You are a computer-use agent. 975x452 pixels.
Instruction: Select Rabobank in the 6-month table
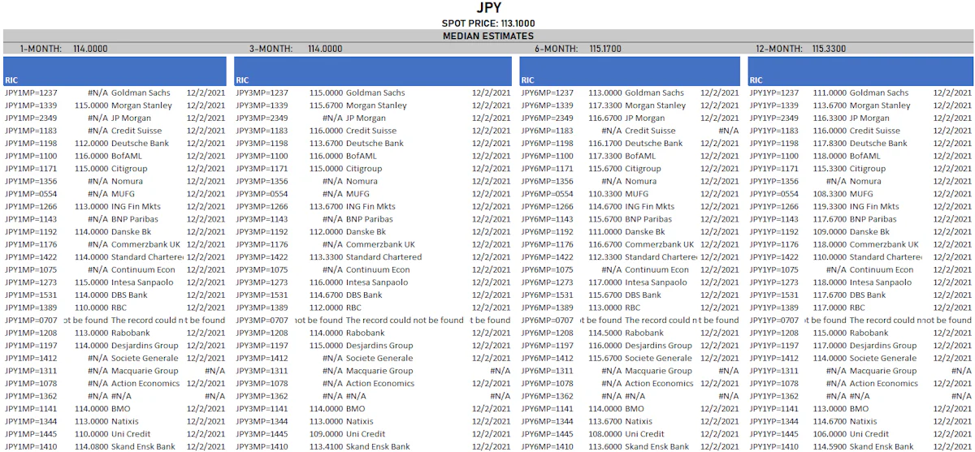644,334
